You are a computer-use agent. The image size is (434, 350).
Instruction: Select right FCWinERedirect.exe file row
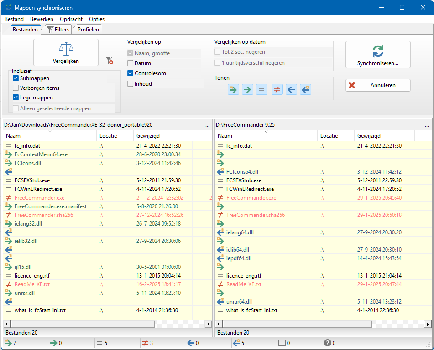point(323,189)
